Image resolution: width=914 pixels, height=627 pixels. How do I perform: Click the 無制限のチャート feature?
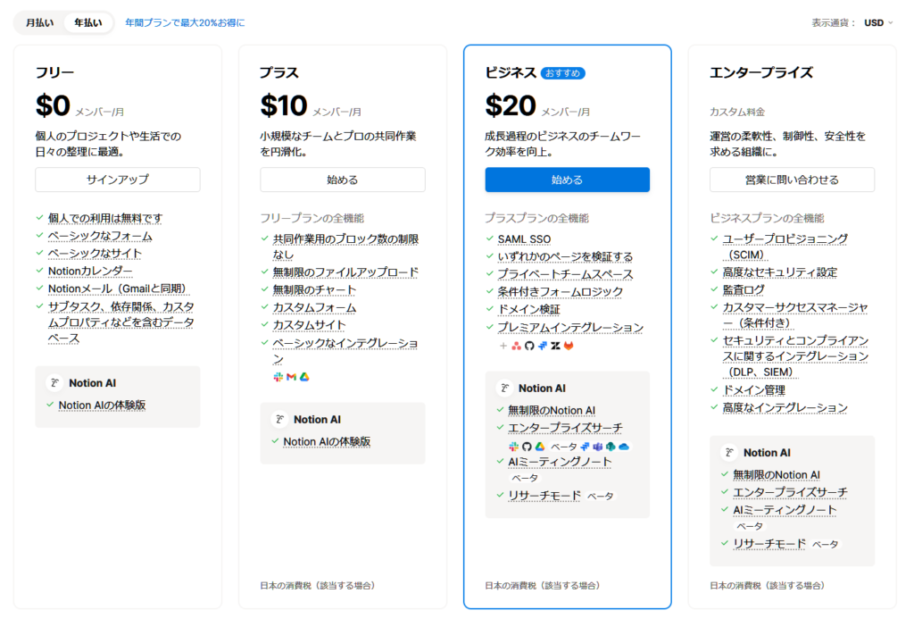pos(314,290)
